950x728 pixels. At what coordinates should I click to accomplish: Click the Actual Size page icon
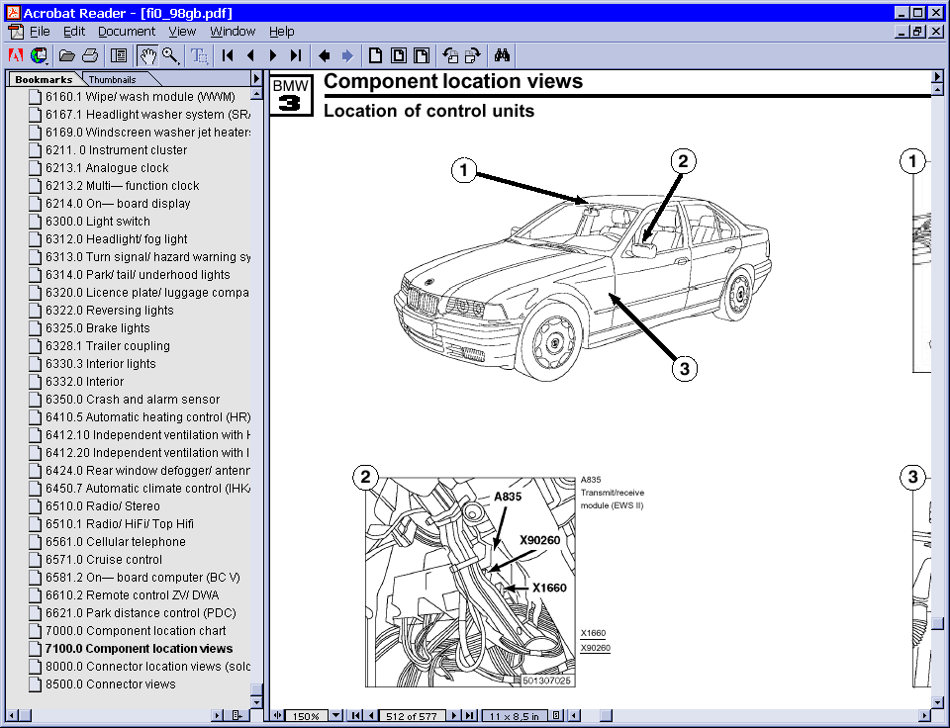(x=375, y=55)
